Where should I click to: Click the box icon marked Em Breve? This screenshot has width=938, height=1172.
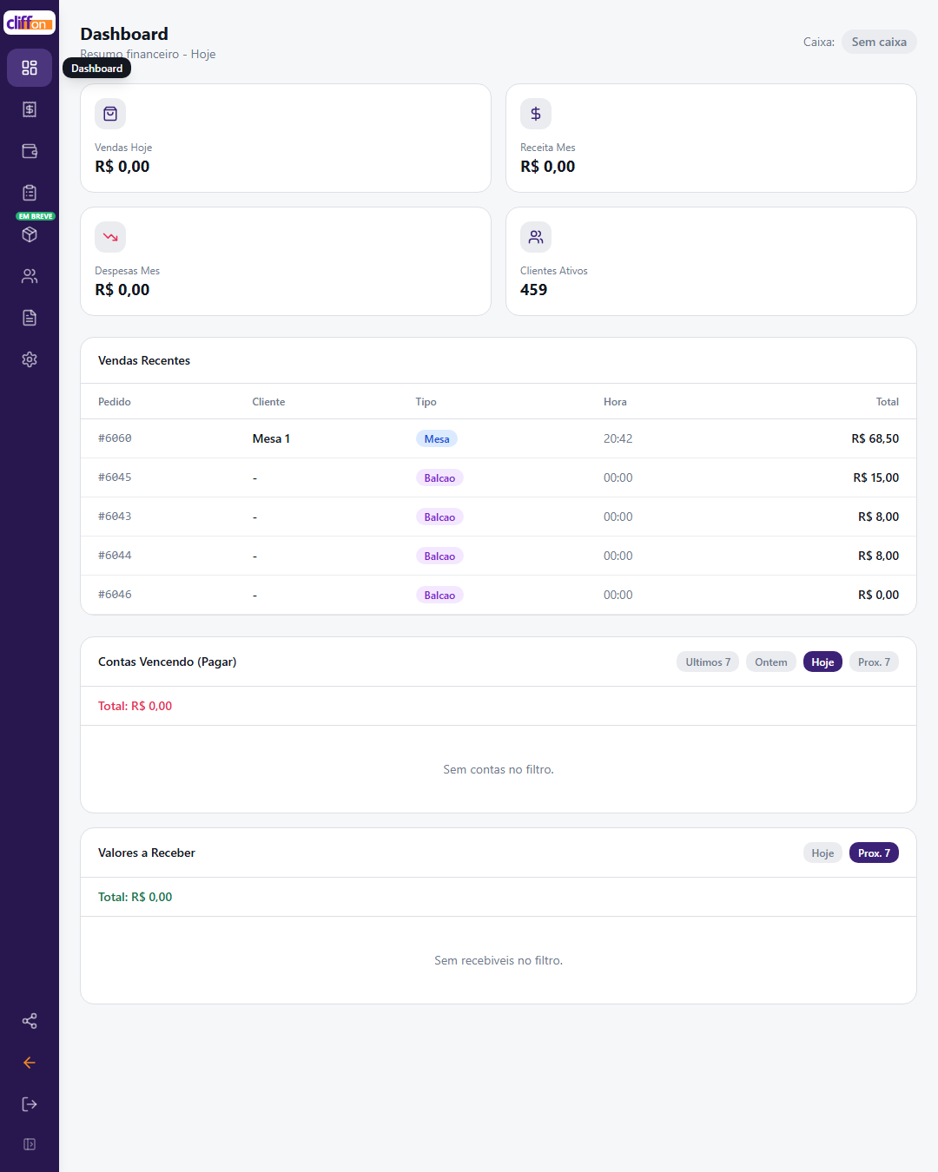[x=30, y=234]
